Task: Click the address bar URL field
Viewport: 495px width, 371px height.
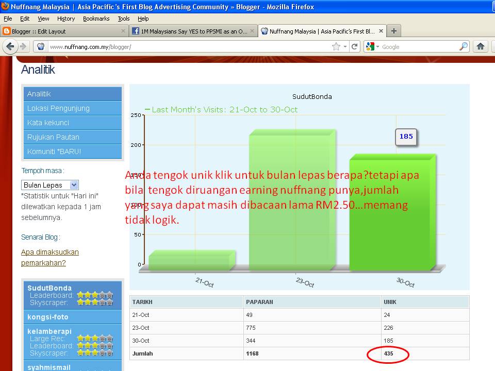Action: tap(189, 47)
